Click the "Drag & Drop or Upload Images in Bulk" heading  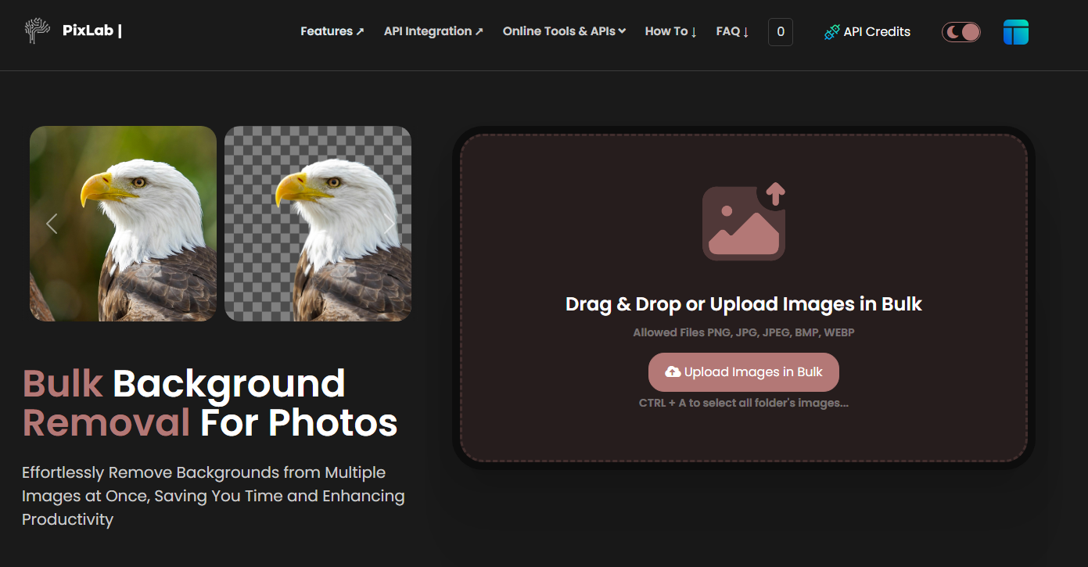click(x=744, y=304)
